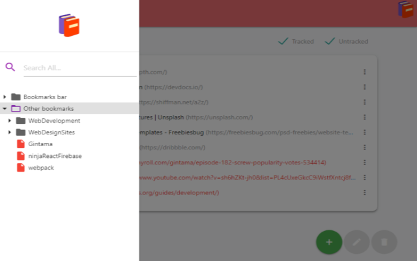Expand the Bookmarks bar folder arrow

coord(5,97)
